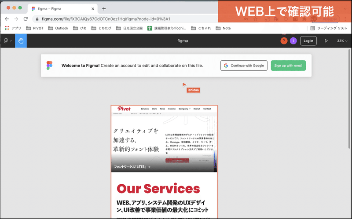The image size is (352, 219).
Task: Open the 33% zoom dropdown
Action: click(x=342, y=41)
